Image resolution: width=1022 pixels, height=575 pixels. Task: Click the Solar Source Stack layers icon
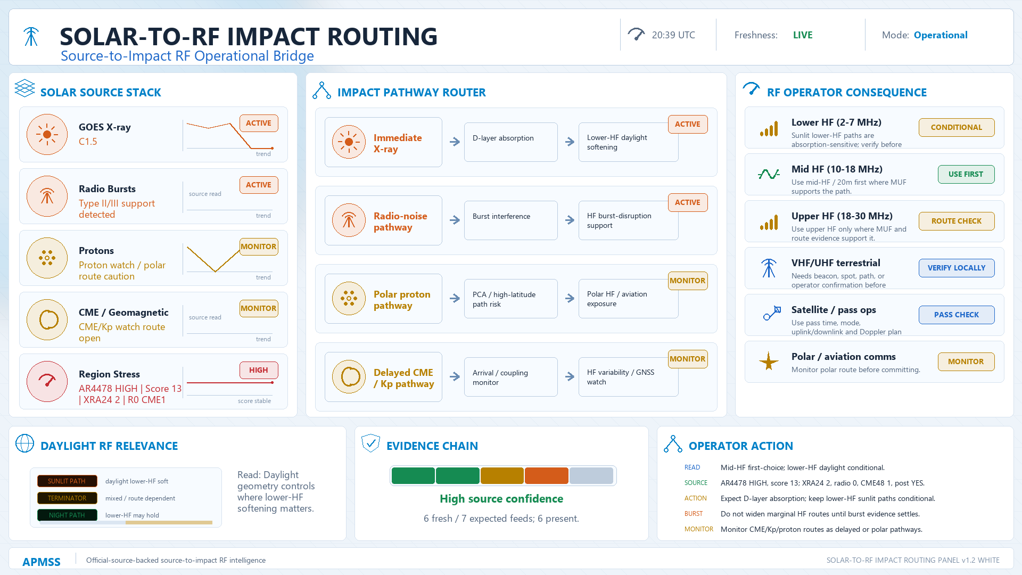point(24,88)
